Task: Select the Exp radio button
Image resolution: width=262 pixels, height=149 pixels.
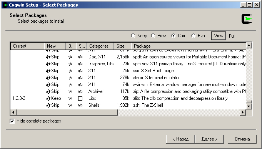Action: [194, 36]
